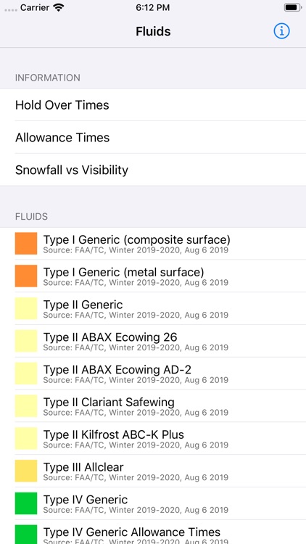Select Type IV Generic fluid row
Screen dimensions: 306x544
[153, 503]
